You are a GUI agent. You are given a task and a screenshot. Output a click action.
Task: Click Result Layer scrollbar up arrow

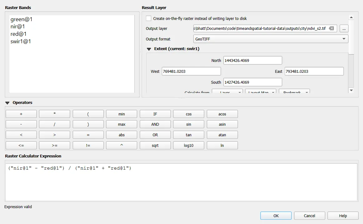pyautogui.click(x=351, y=17)
